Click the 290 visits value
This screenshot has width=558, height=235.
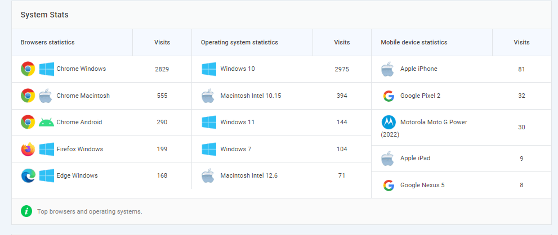162,123
